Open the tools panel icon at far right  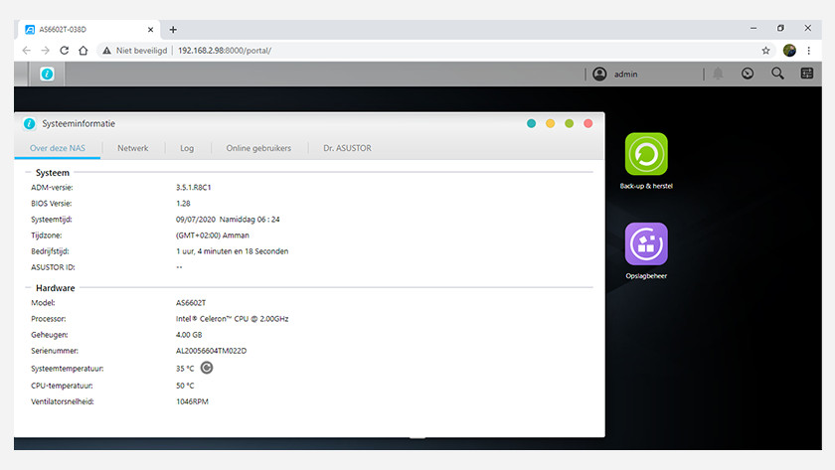(x=807, y=74)
